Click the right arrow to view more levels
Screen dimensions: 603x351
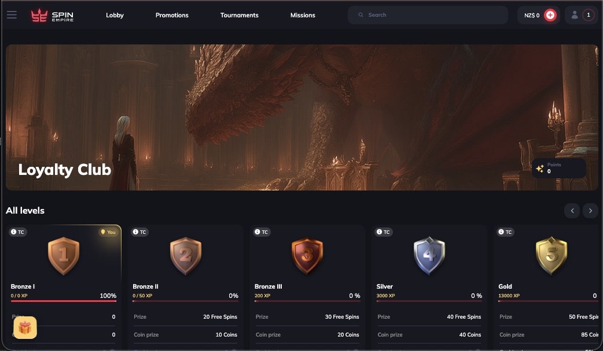[x=590, y=210]
